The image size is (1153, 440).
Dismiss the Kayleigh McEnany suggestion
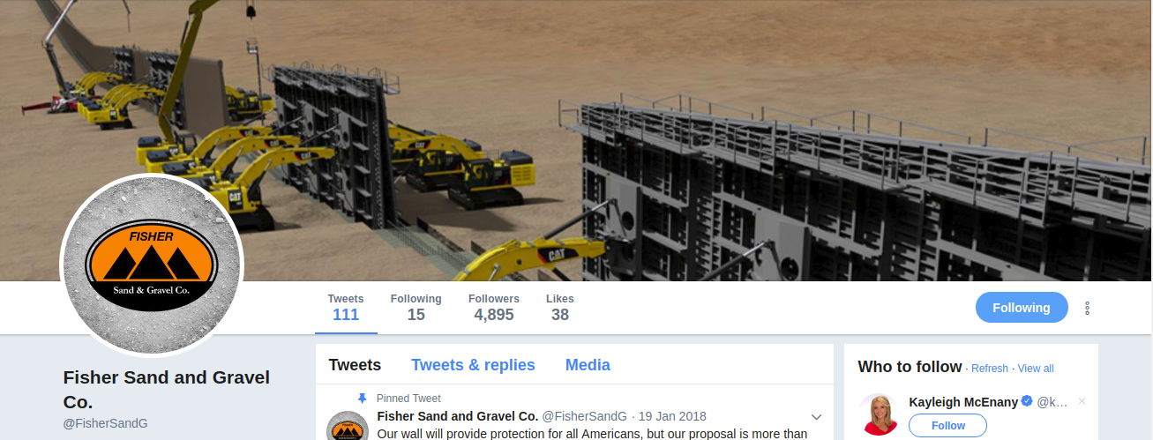1082,401
